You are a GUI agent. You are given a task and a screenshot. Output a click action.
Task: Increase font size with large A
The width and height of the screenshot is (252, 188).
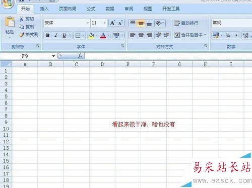(x=113, y=23)
